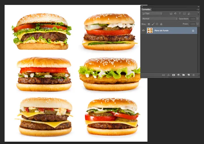204x144 pixels.
Task: Click the top-left burger with lettuce
Action: tap(42, 32)
